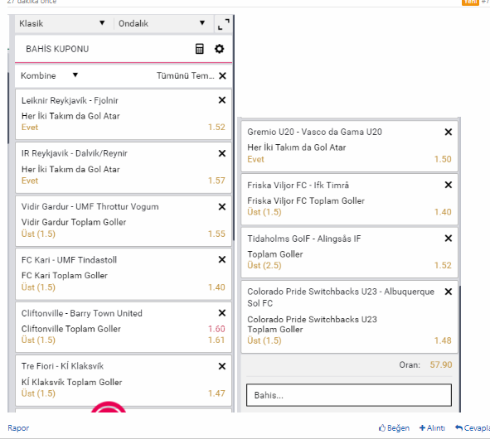
Task: Expand the bet slip panel icon
Action: pos(224,24)
